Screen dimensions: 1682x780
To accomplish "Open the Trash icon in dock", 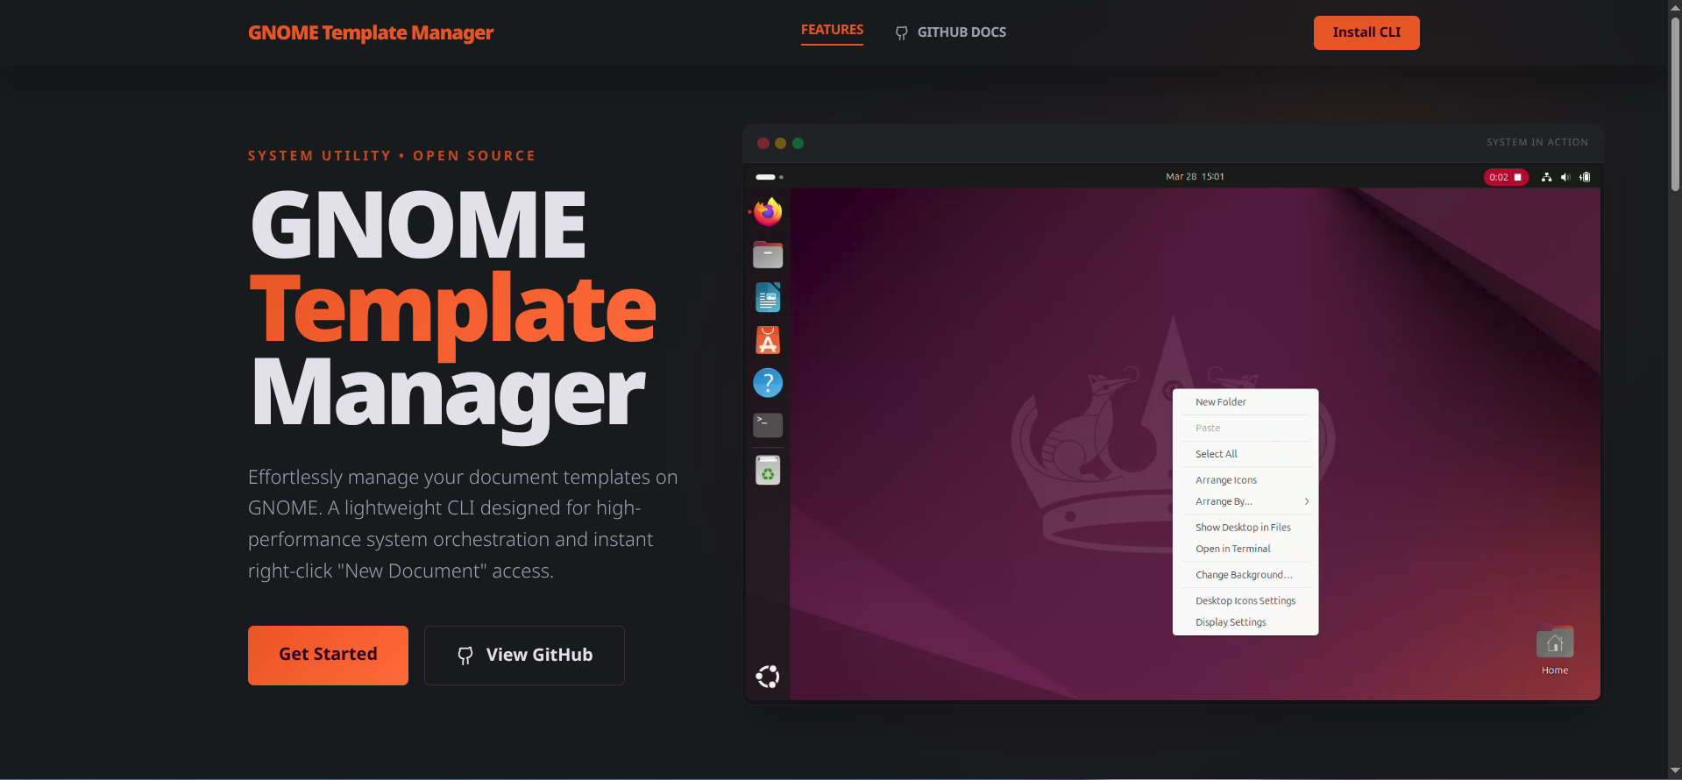I will (768, 471).
